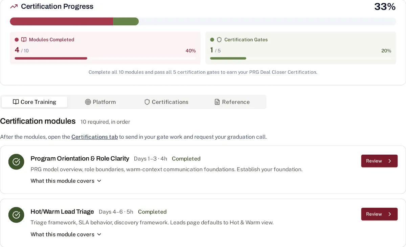
Task: Click the document icon in Reference tab
Action: click(x=217, y=102)
